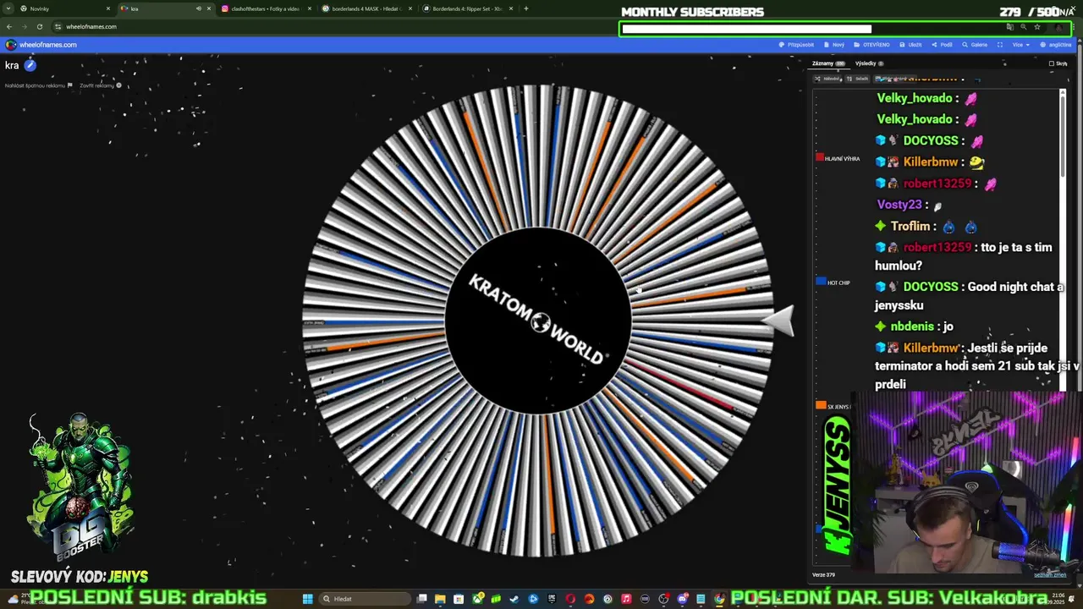Spin the wheel by clicking its center

537,321
